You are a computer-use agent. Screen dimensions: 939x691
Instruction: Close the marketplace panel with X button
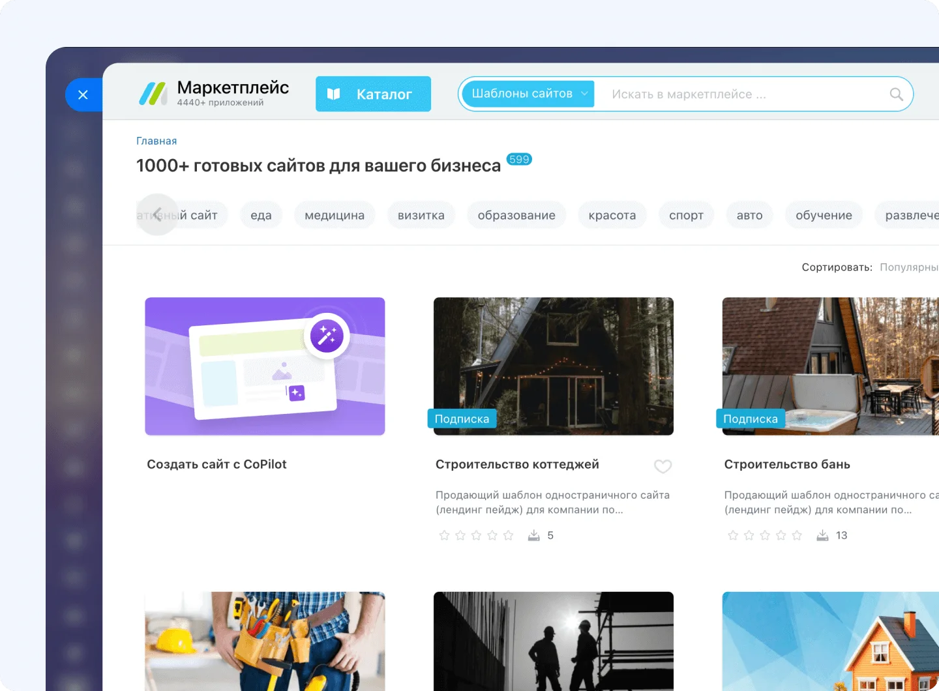[x=83, y=95]
